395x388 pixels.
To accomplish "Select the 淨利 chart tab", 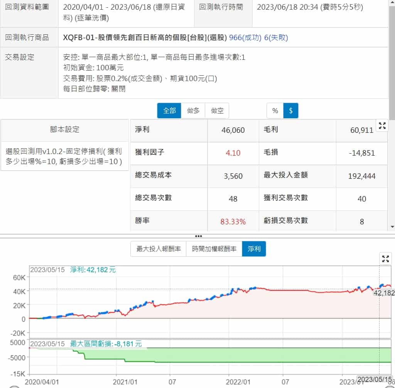I will point(254,249).
